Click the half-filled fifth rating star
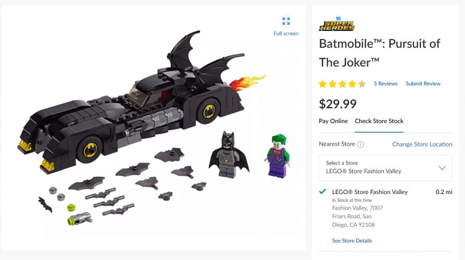The width and height of the screenshot is (465, 260). point(362,84)
